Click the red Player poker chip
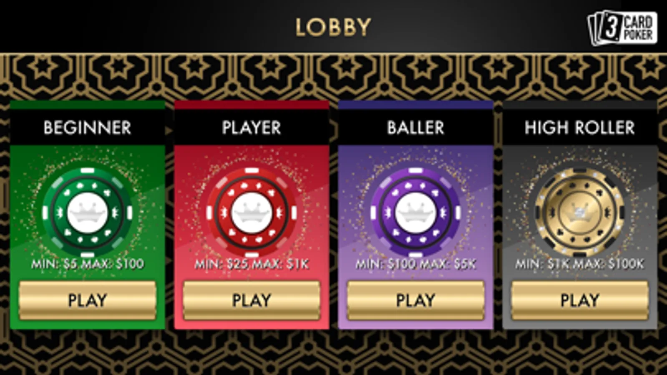Image resolution: width=667 pixels, height=375 pixels. [252, 212]
